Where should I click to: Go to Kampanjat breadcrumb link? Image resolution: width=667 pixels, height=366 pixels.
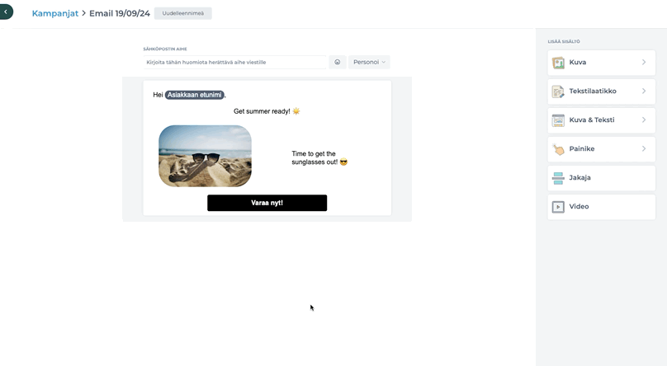point(55,13)
